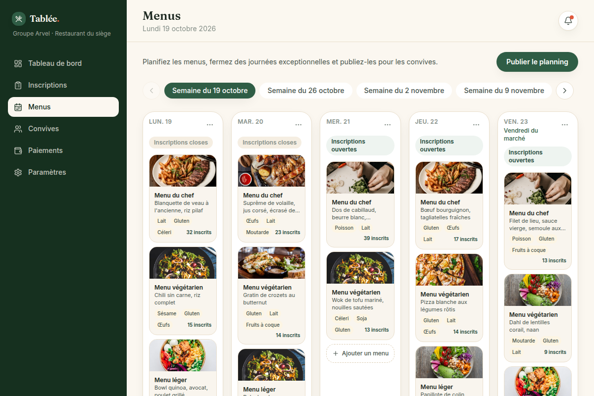Open Monday's Menu végétarien salad photo
This screenshot has width=594, height=396.
[183, 263]
